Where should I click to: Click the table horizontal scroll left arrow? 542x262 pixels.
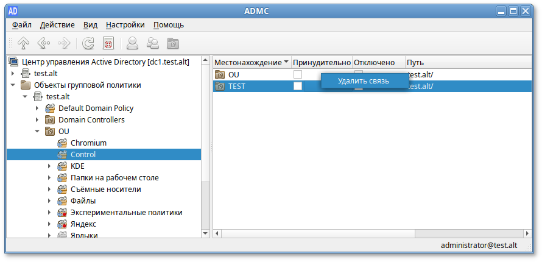tap(217, 233)
